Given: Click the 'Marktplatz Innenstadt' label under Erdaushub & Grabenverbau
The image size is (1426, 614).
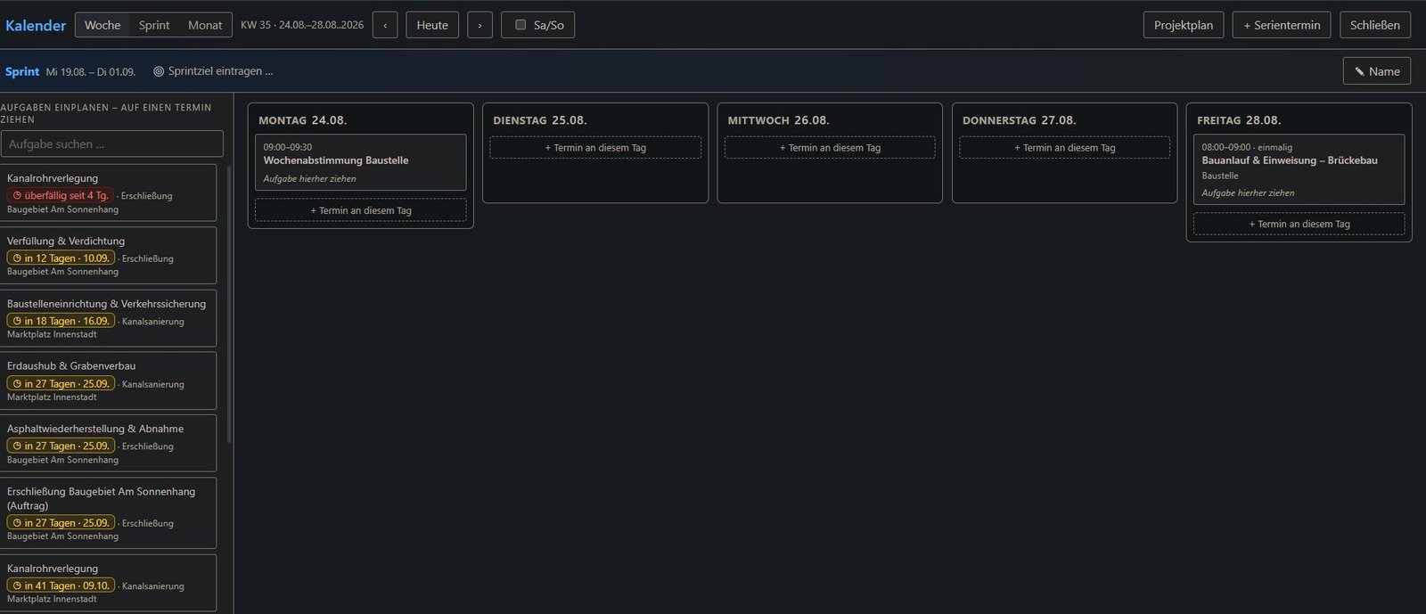Looking at the screenshot, I should click(x=52, y=397).
